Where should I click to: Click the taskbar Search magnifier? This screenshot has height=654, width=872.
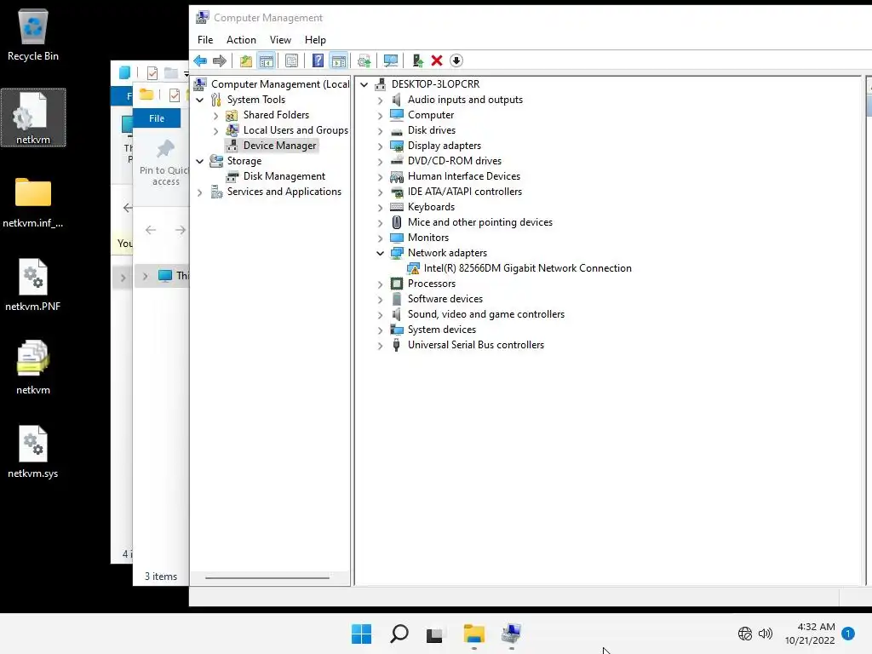(x=399, y=634)
